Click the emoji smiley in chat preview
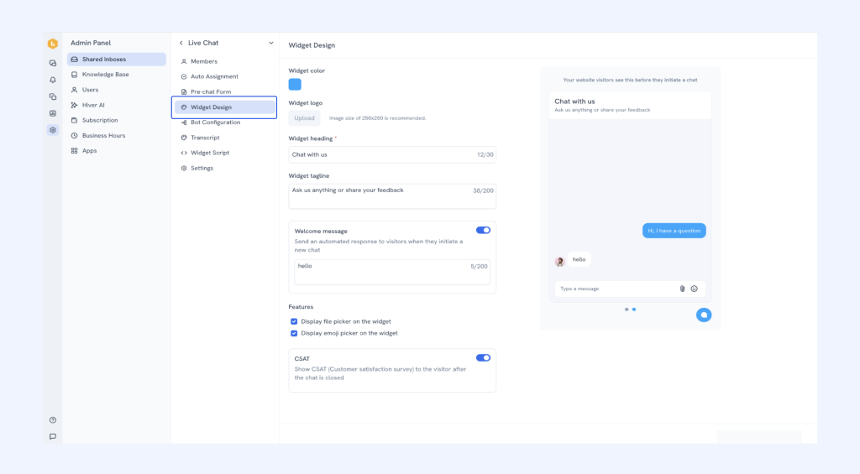This screenshot has width=860, height=474. pos(695,289)
